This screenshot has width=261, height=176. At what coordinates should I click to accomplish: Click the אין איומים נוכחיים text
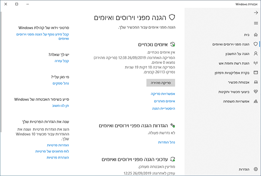(161, 53)
